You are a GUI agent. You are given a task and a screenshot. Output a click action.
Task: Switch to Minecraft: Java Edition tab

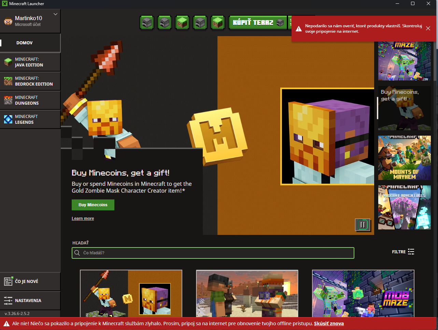click(30, 62)
